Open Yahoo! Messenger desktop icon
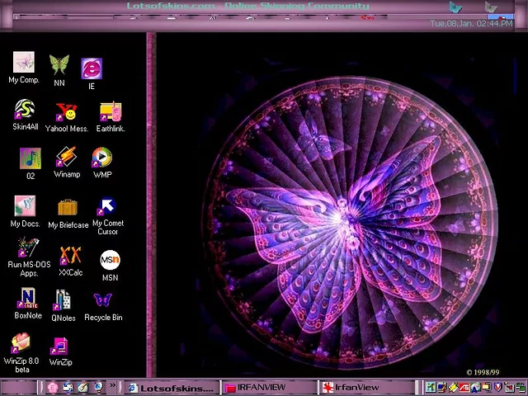The height and width of the screenshot is (396, 528). click(x=66, y=112)
